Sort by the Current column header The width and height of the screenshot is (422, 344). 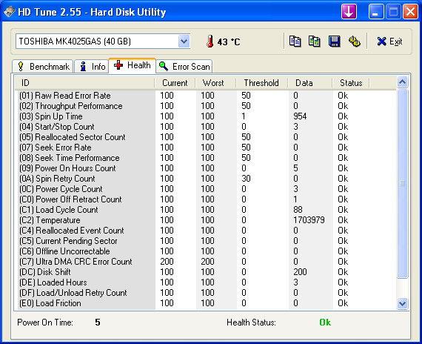tap(175, 83)
